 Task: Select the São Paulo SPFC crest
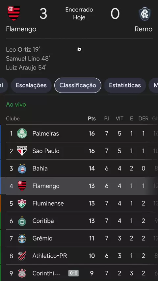point(22,151)
